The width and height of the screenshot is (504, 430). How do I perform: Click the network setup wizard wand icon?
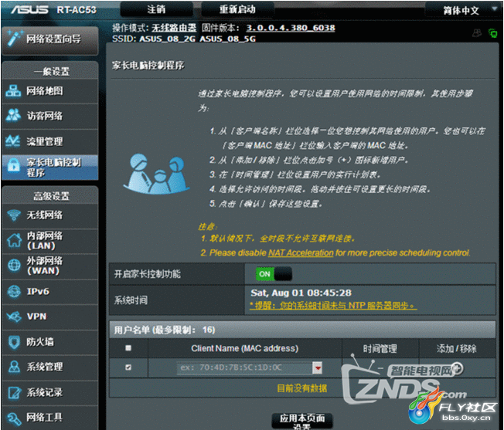coord(15,38)
